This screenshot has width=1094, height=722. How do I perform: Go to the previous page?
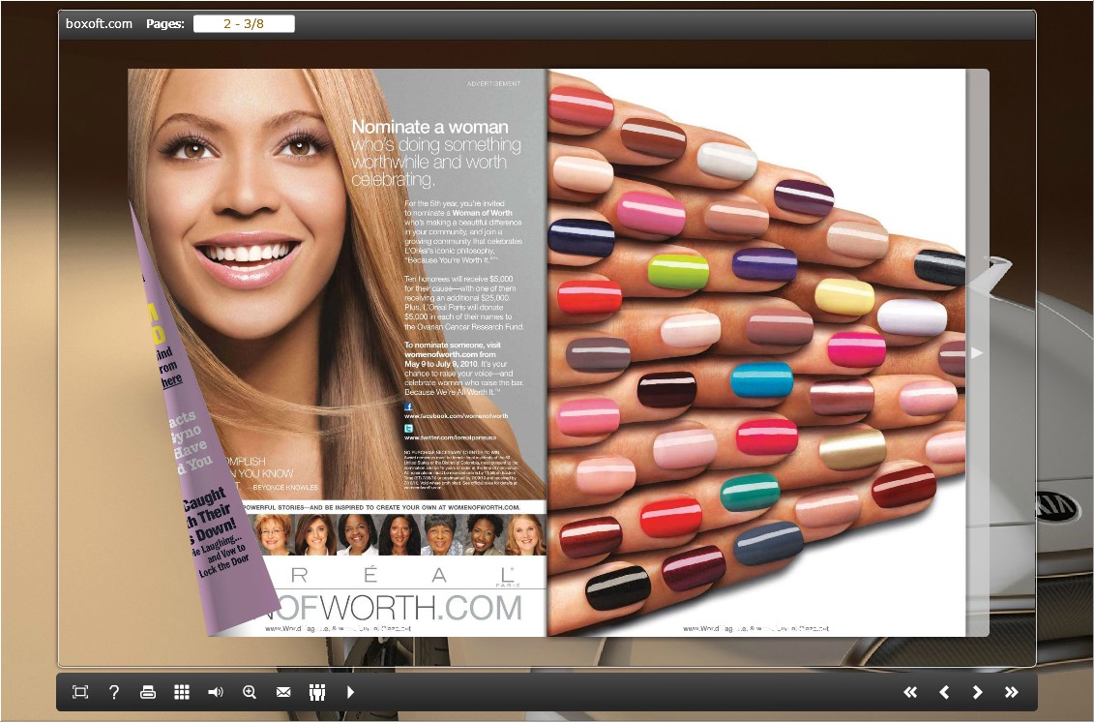point(944,692)
